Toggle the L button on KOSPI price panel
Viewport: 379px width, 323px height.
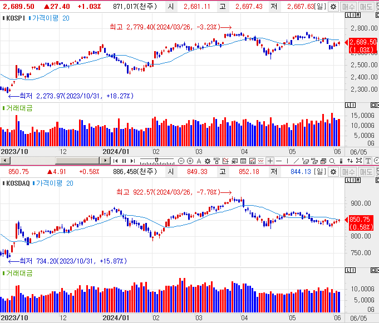348,15
